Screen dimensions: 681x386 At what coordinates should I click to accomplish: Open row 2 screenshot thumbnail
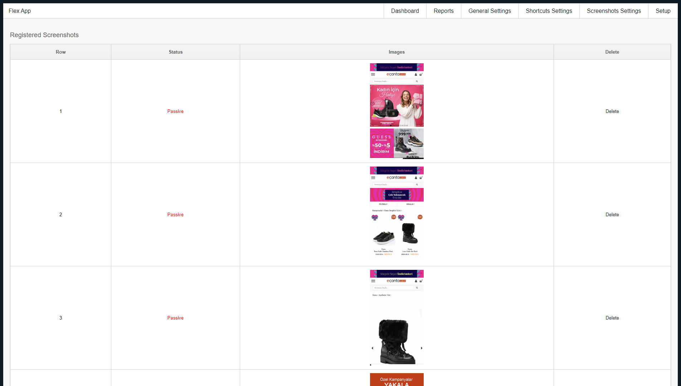point(397,214)
